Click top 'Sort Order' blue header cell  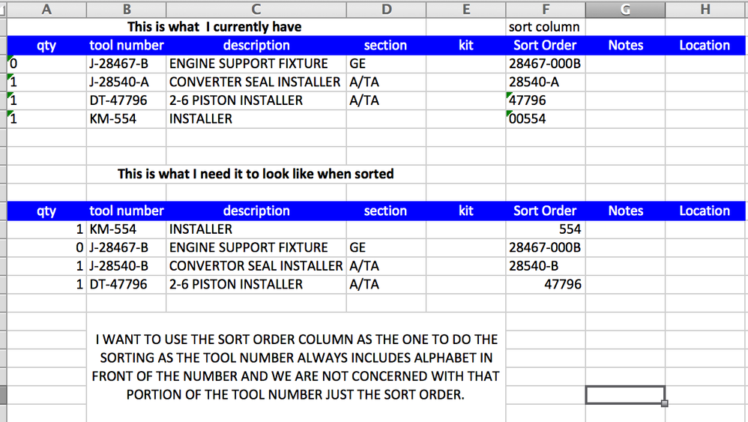coord(545,46)
